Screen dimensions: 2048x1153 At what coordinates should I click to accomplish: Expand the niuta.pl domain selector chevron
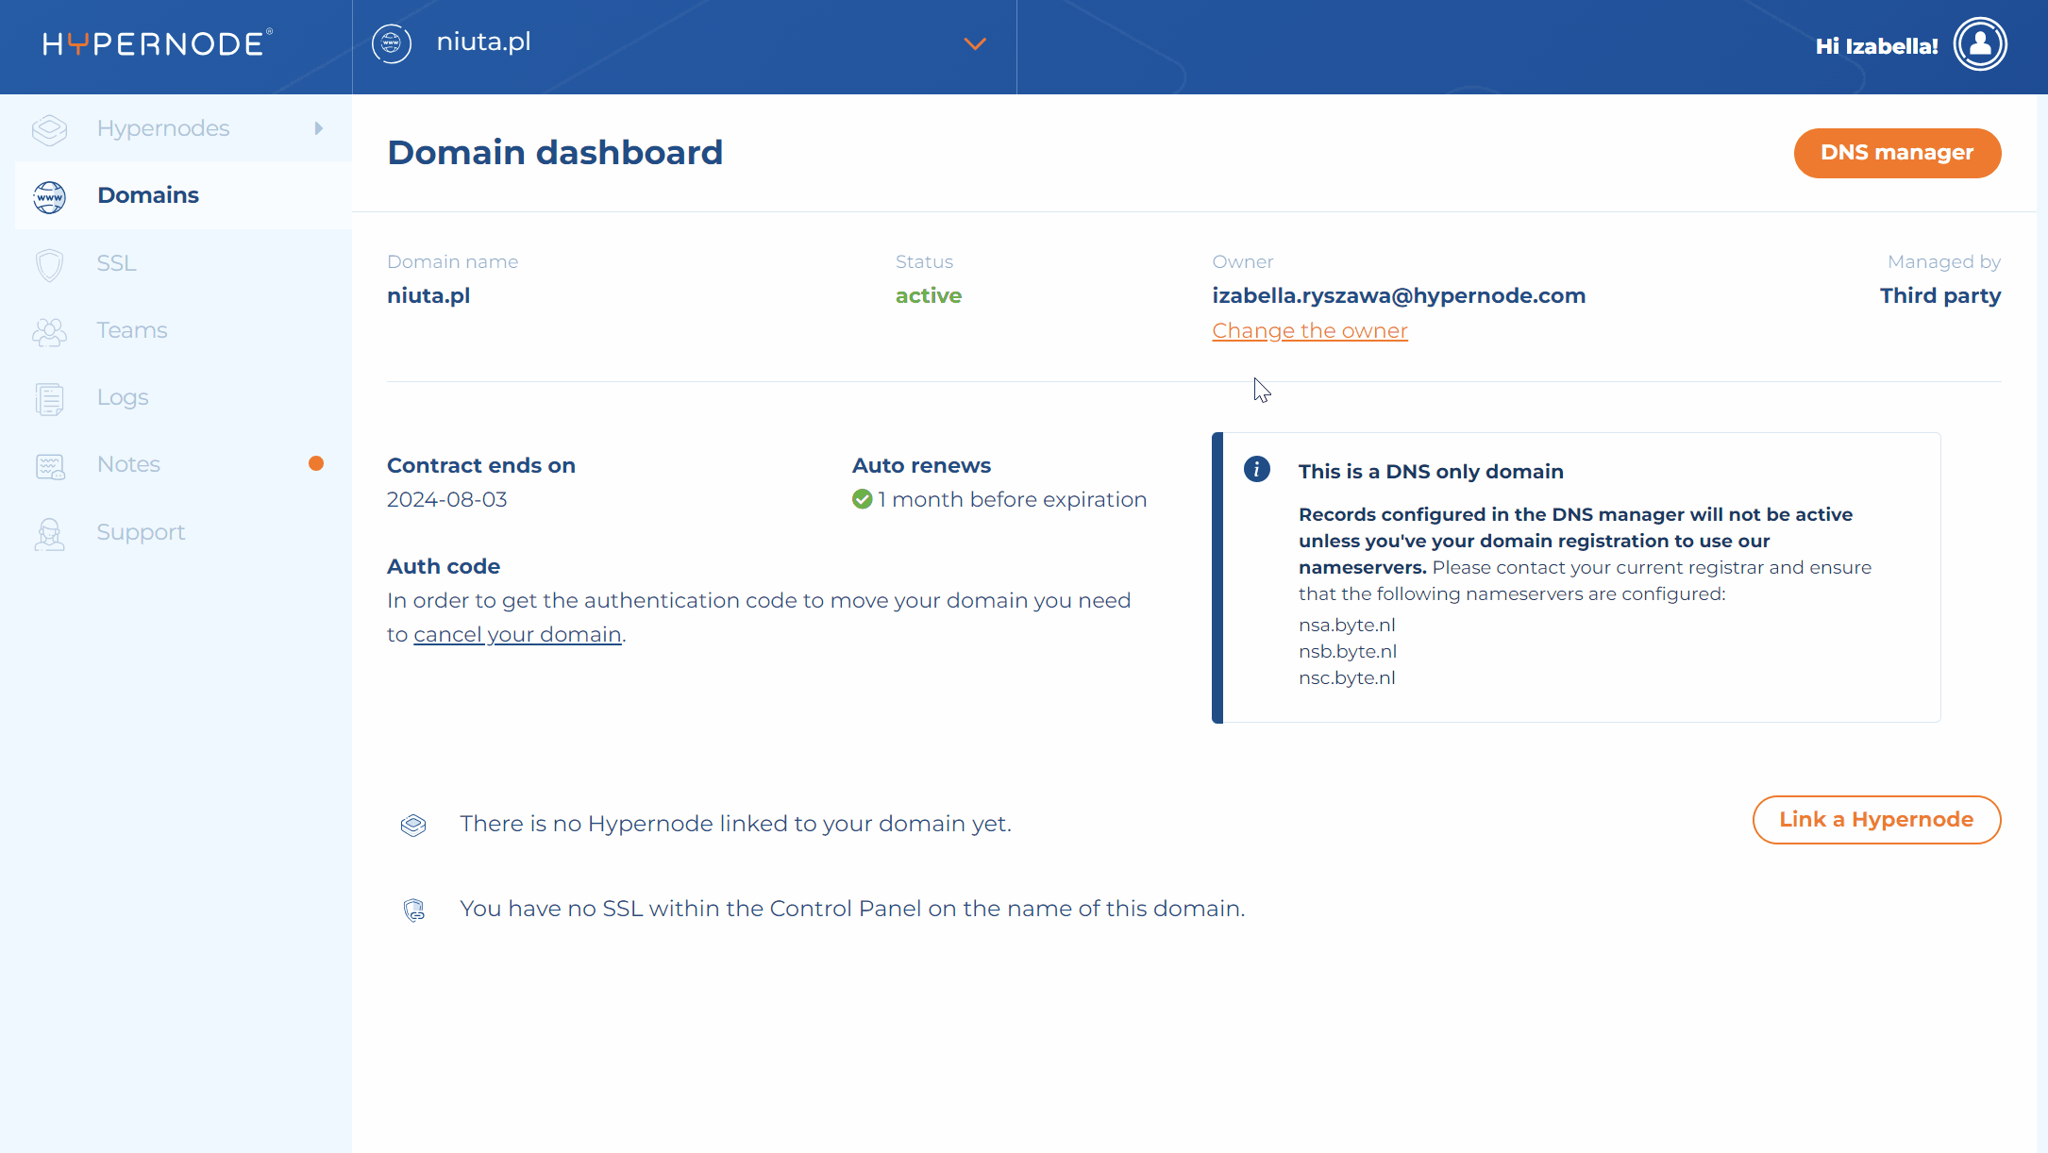(975, 43)
